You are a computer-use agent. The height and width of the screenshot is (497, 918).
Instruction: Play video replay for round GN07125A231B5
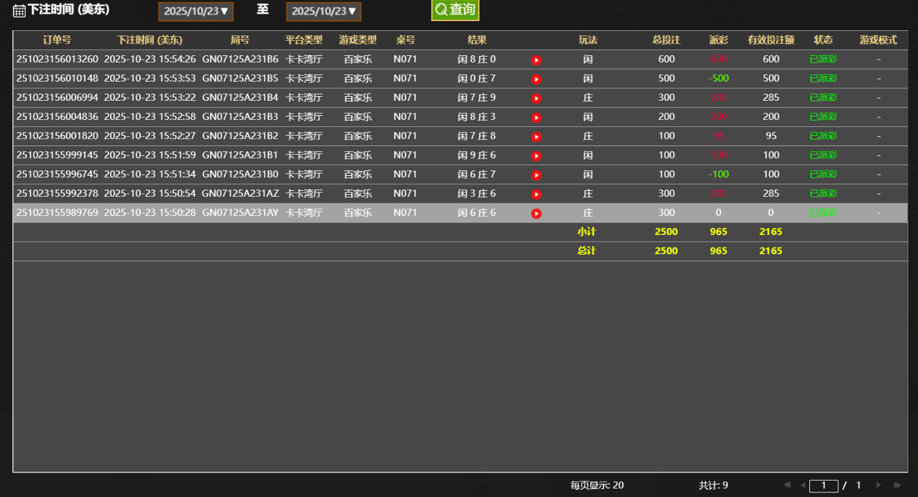(536, 79)
